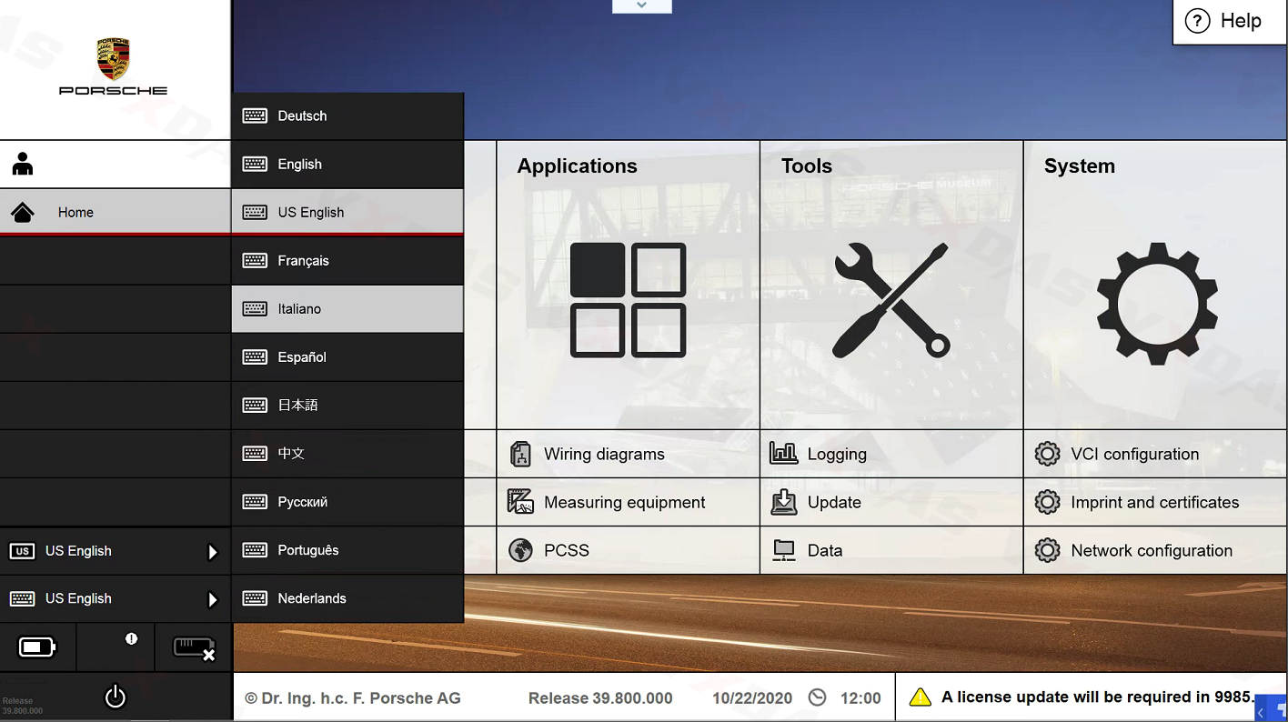
Task: Launch PCSS from the Applications column
Action: [x=567, y=550]
